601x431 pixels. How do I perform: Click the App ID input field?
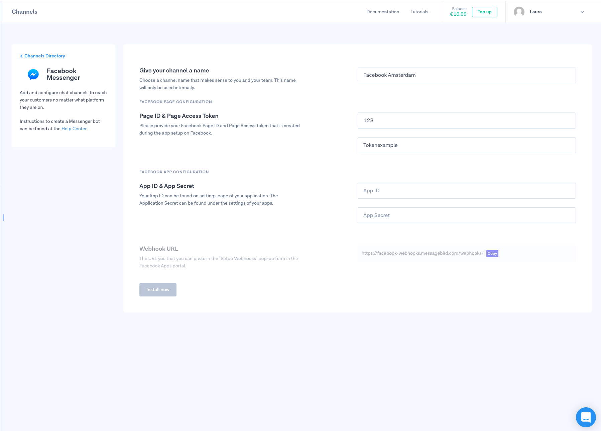point(467,191)
